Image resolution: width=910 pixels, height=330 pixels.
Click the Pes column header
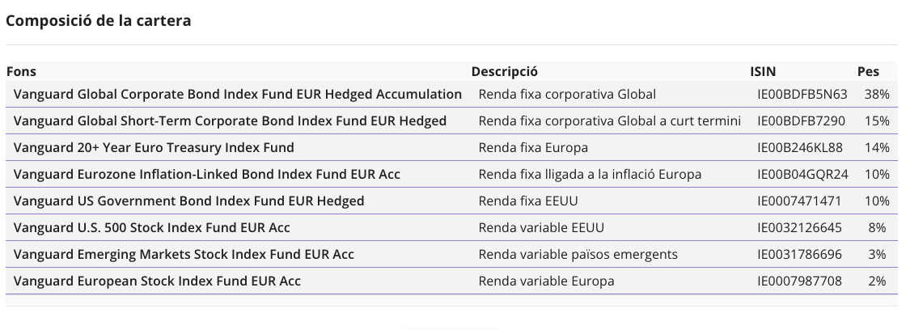point(868,71)
